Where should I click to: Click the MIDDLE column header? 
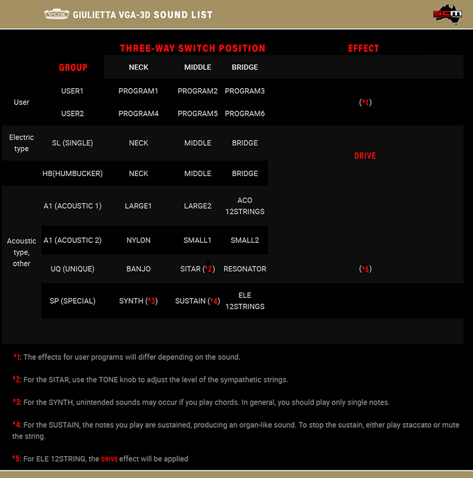coord(197,67)
